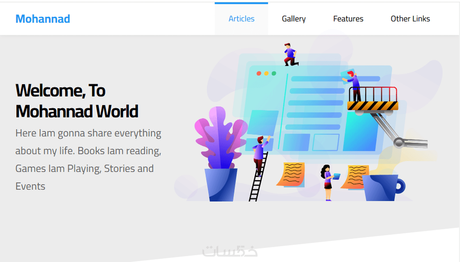Open the Articles tab
Viewport: 460px width, 262px height.
[x=241, y=19]
